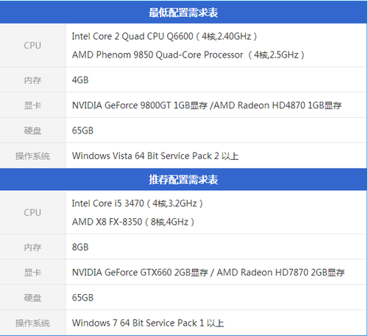Click the 硬盘 label in the minimum table
The width and height of the screenshot is (368, 336).
pos(32,131)
